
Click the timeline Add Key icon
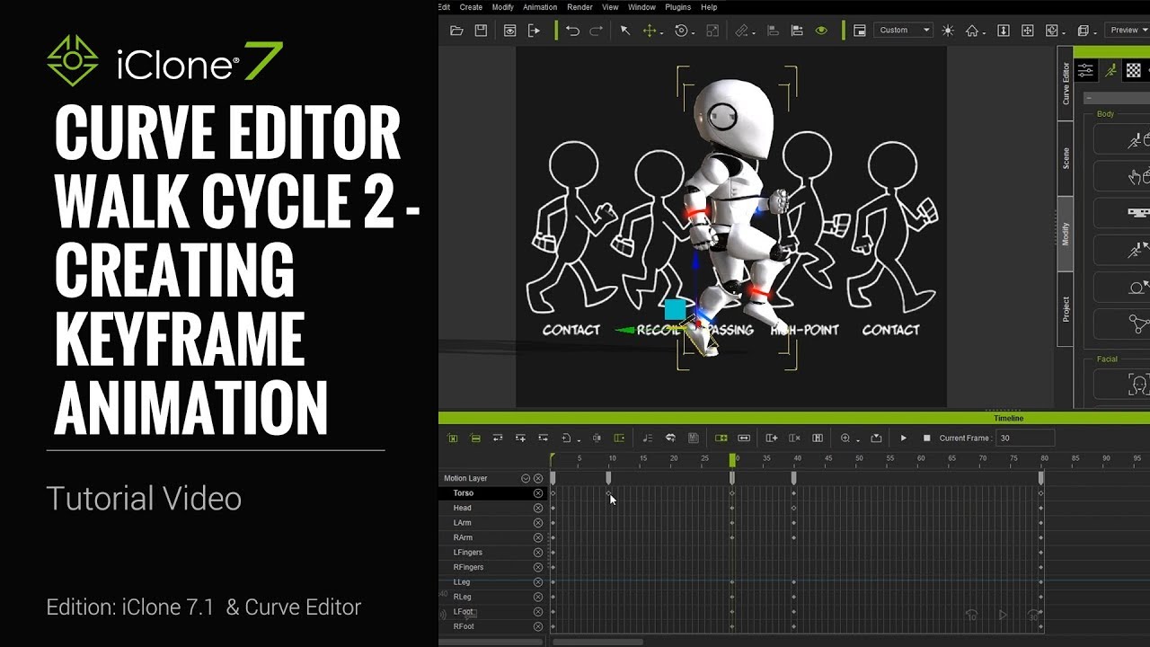771,439
